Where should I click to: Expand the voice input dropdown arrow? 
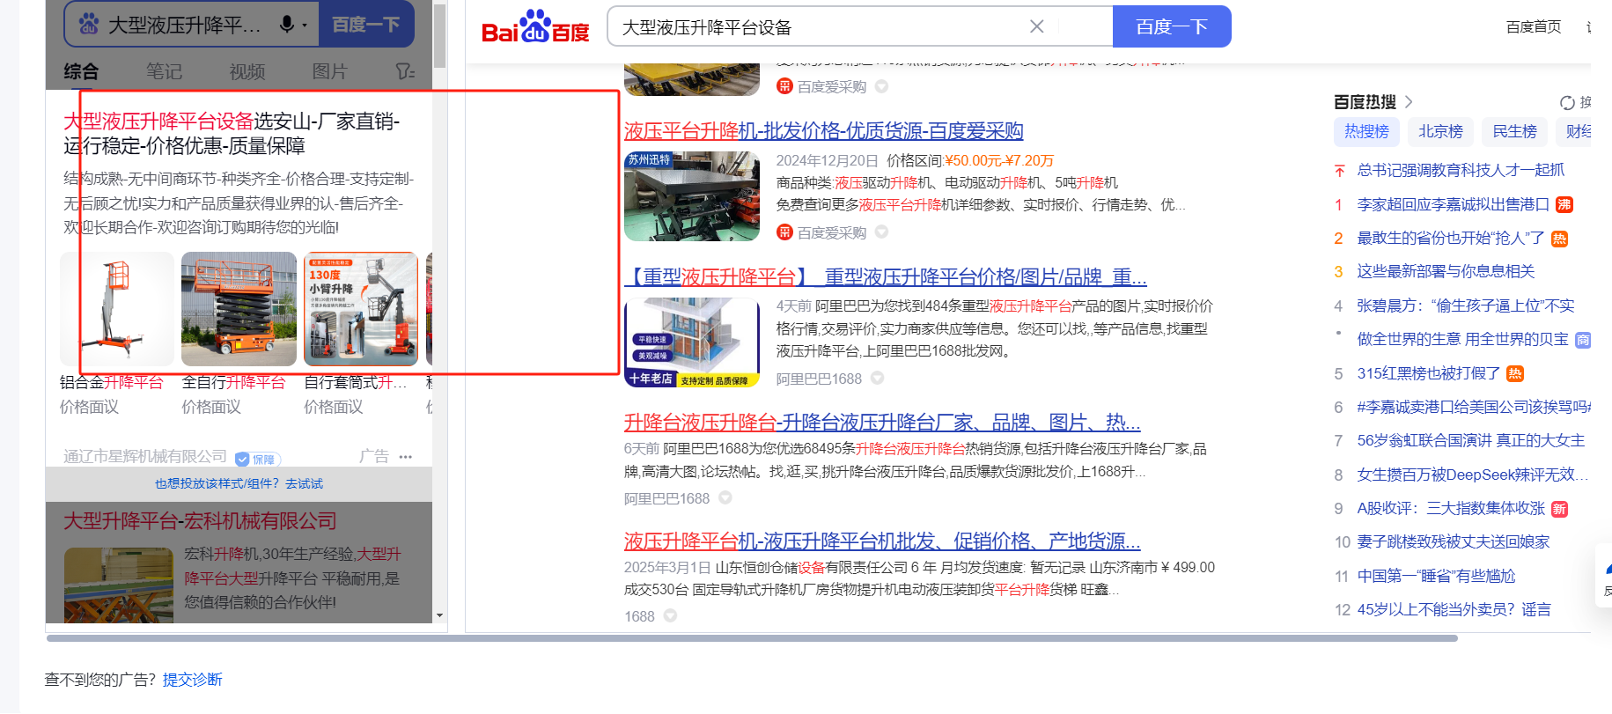click(305, 26)
